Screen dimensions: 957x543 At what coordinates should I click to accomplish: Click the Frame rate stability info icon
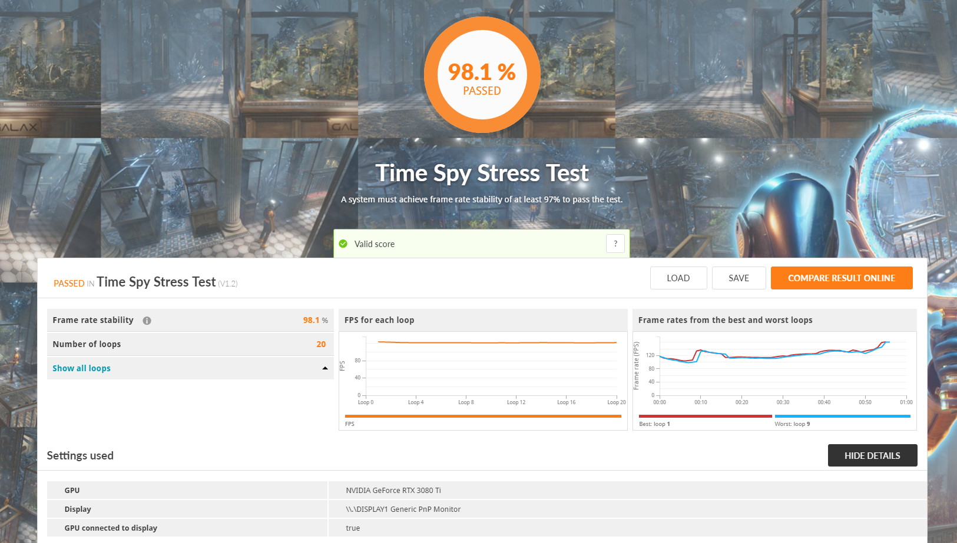coord(147,321)
